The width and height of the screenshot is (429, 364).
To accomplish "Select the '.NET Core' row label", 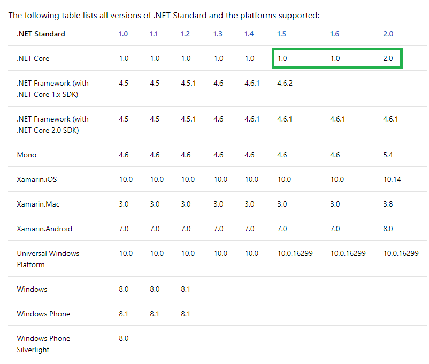I will [x=33, y=58].
